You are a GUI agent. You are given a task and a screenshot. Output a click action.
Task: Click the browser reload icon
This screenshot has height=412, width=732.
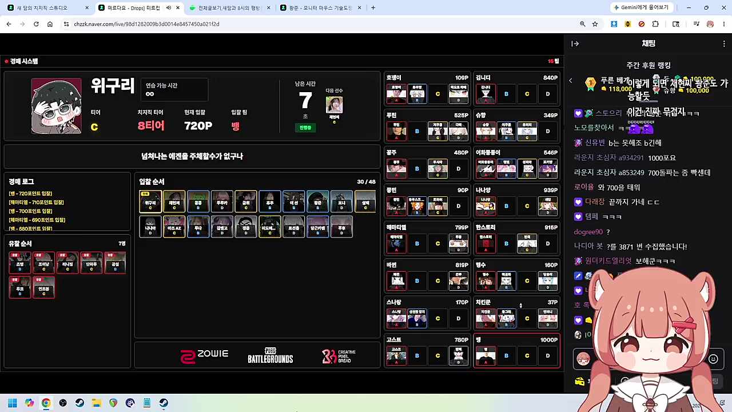[x=36, y=24]
